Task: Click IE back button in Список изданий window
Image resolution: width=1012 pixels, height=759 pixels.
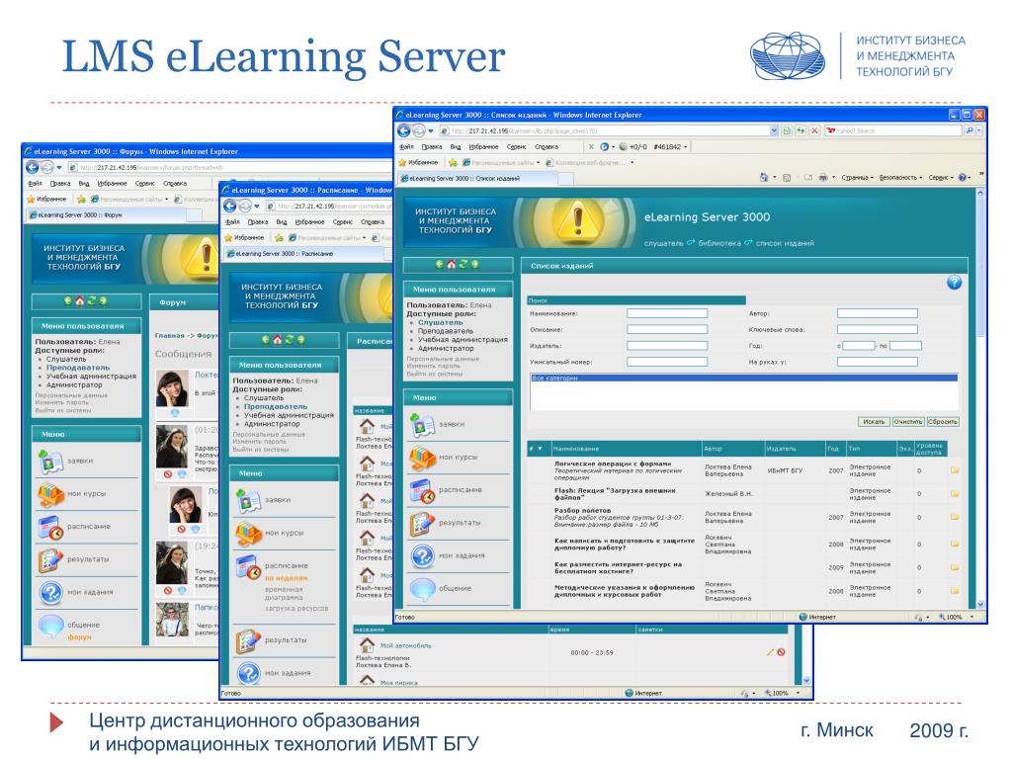Action: point(404,130)
